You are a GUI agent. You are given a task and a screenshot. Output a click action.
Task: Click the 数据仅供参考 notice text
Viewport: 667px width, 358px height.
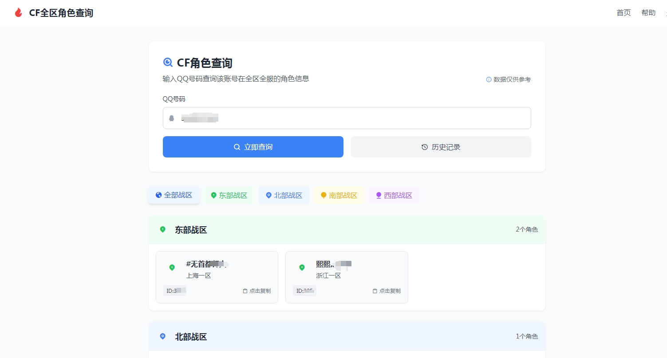(512, 79)
